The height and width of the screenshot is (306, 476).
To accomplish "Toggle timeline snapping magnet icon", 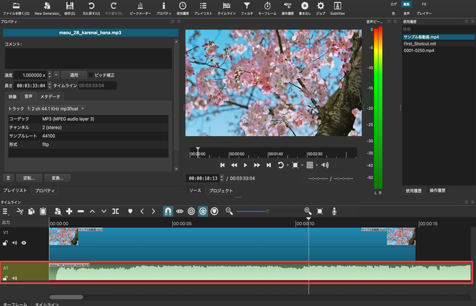I will (168, 211).
